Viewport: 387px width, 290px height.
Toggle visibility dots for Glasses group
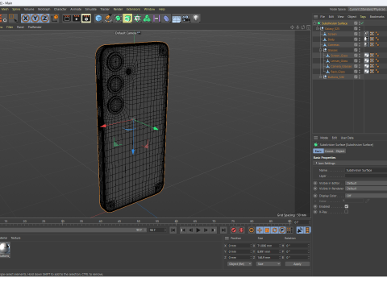click(360, 50)
